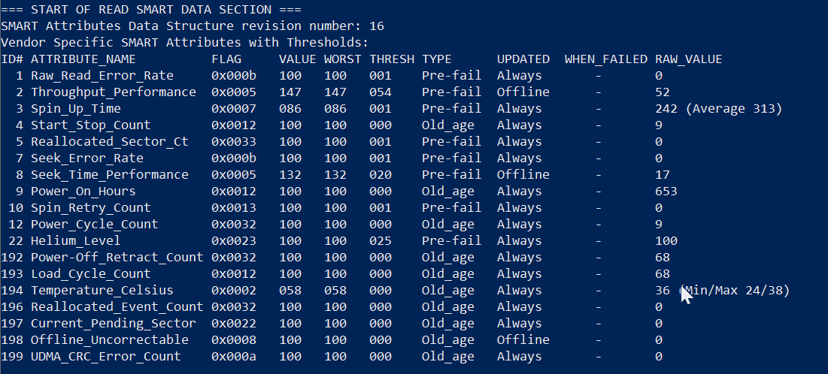Click the Power_On_Hours raw value 653

coord(666,191)
